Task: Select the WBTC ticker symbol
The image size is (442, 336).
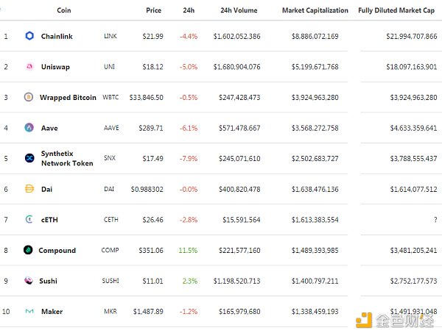Action: [x=110, y=97]
